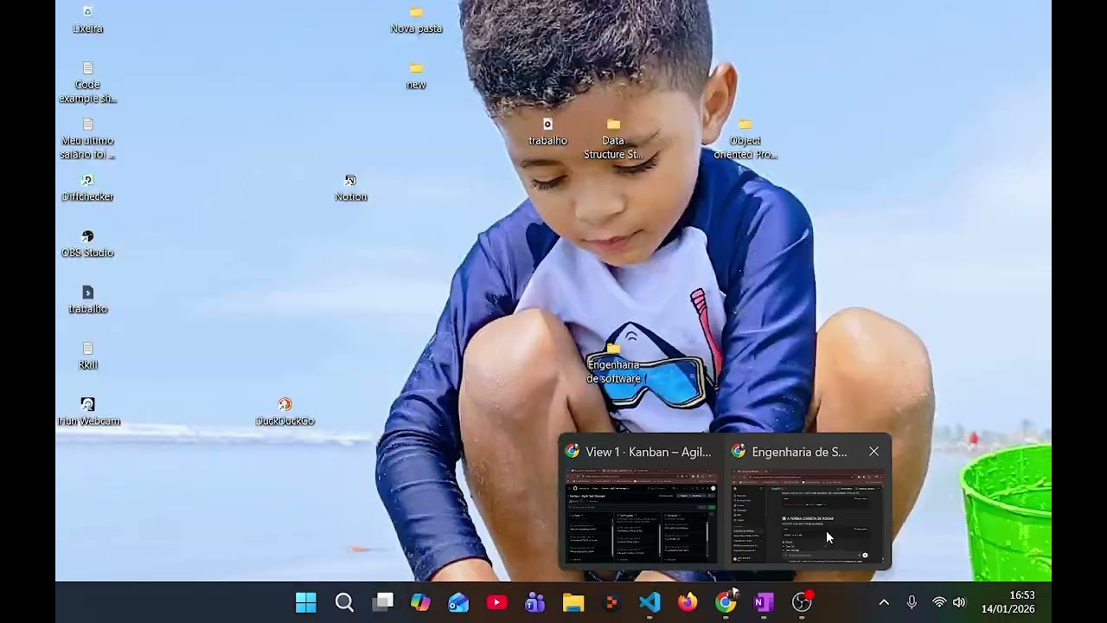Open Outlook from the taskbar
Viewport: 1107px width, 623px height.
point(458,603)
